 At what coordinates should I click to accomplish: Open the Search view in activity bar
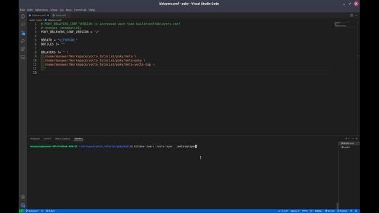[23, 24]
